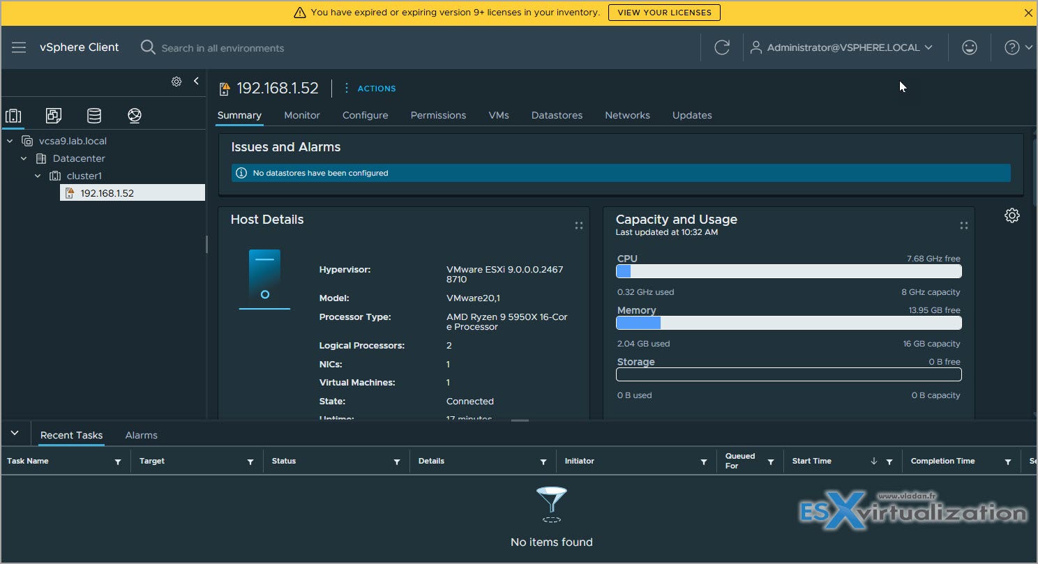Viewport: 1038px width, 564px height.
Task: Click the Search in all environments field
Action: click(x=223, y=48)
